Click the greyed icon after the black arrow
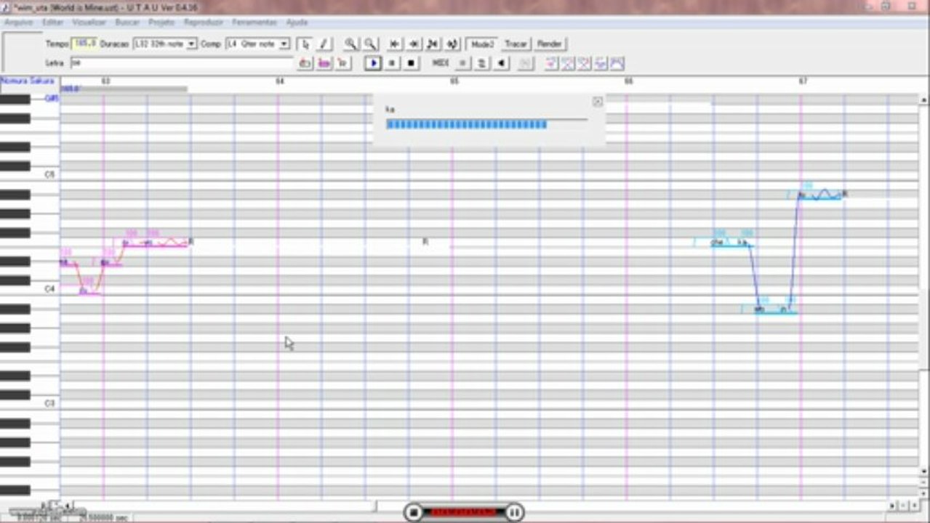930x523 pixels. [526, 64]
